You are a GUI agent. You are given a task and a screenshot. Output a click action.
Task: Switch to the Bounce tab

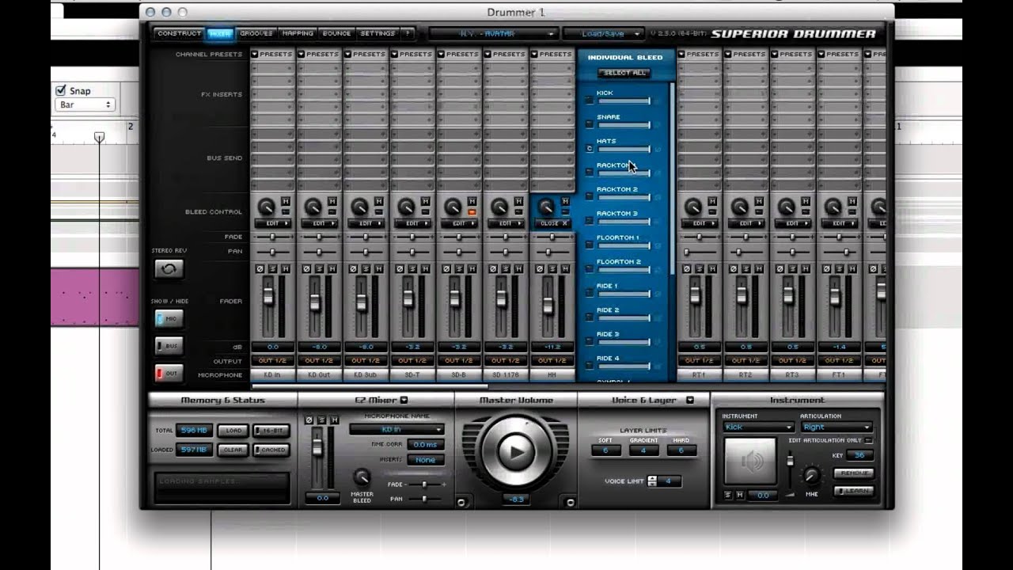337,33
